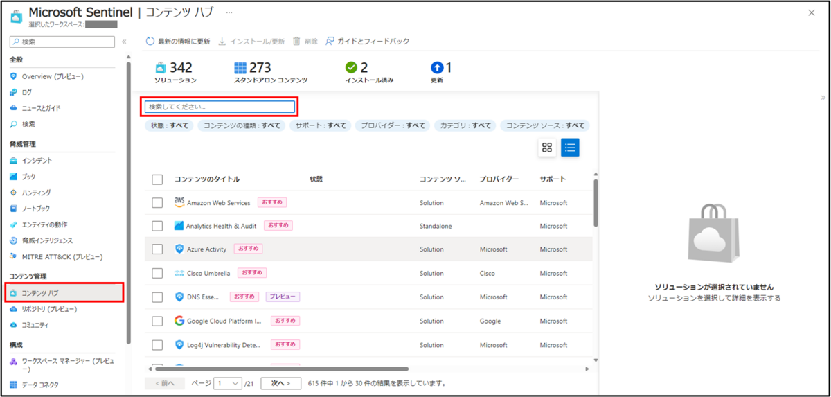831x397 pixels.
Task: Open the 状態 : すべて filter
Action: pos(169,125)
